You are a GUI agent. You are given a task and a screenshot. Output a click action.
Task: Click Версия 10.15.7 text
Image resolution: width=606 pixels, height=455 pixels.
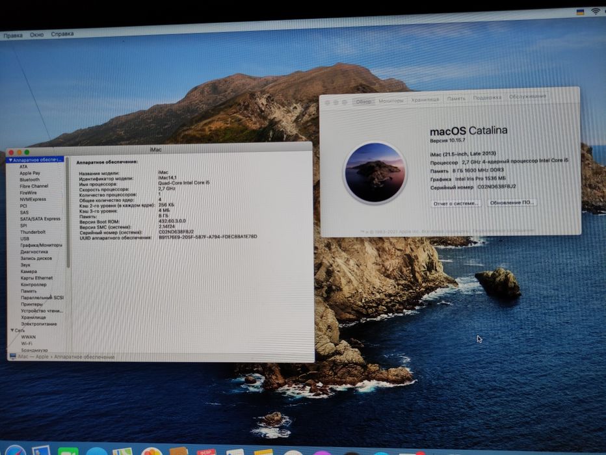coord(447,140)
